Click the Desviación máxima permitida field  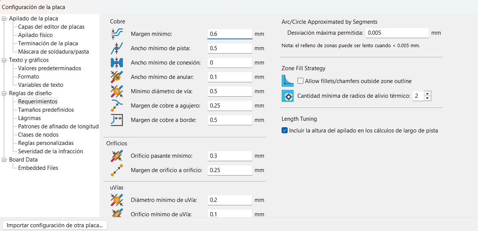(x=397, y=33)
